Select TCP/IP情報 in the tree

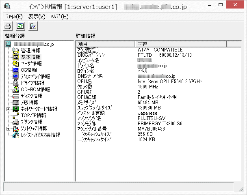(34, 116)
